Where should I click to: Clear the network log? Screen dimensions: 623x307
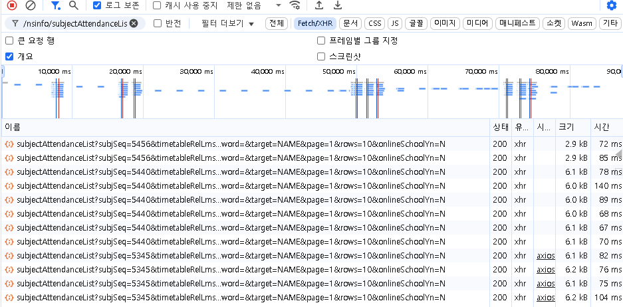click(x=31, y=5)
